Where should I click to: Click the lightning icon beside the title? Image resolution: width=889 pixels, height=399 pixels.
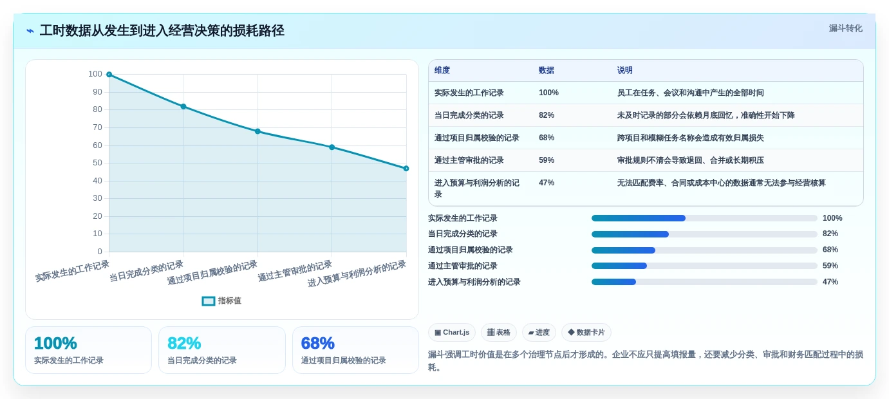(x=30, y=31)
